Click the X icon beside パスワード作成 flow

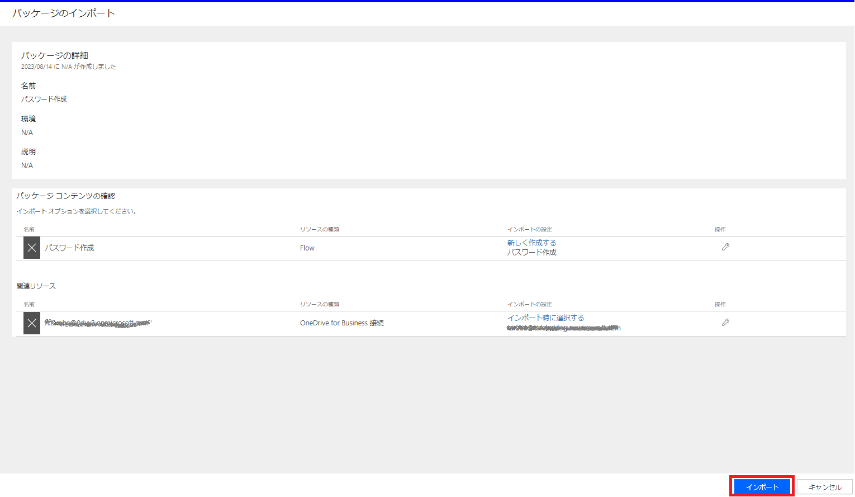click(32, 248)
